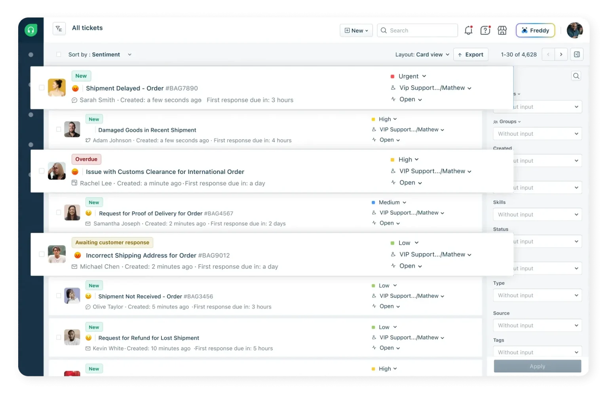The height and width of the screenshot is (393, 608).
Task: Click the Freshdesk headphone logo icon
Action: coord(31,30)
